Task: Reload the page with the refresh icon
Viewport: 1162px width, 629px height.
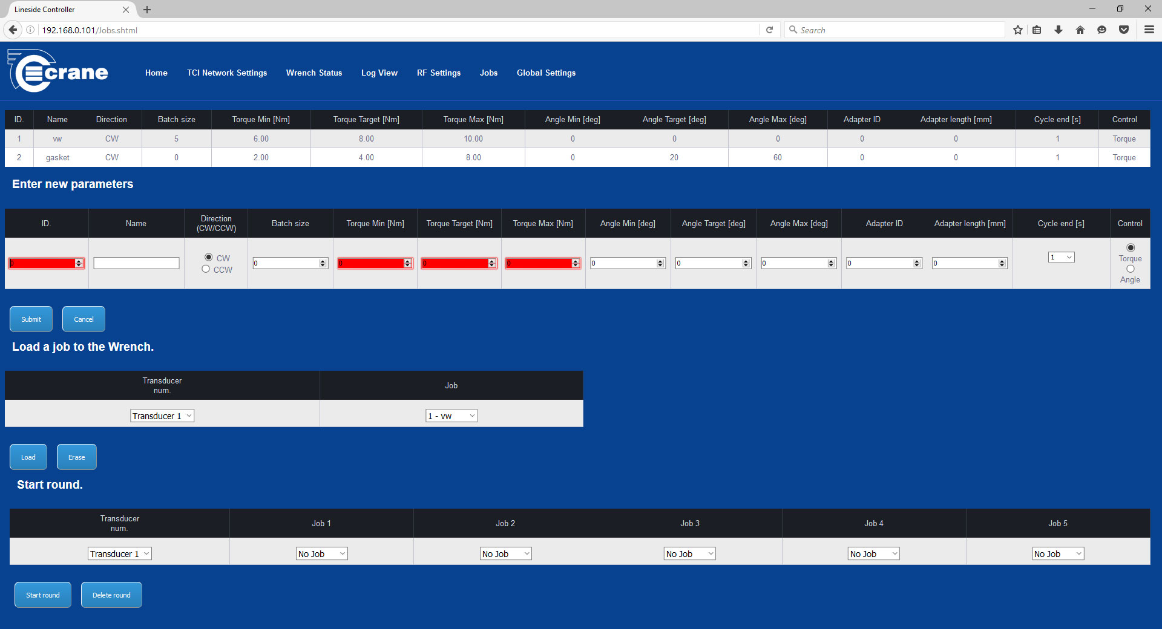Action: pos(769,30)
